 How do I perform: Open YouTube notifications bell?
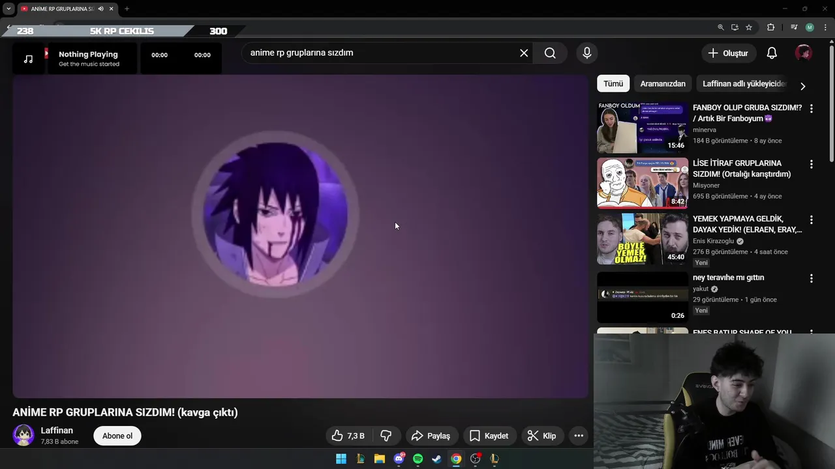[772, 53]
